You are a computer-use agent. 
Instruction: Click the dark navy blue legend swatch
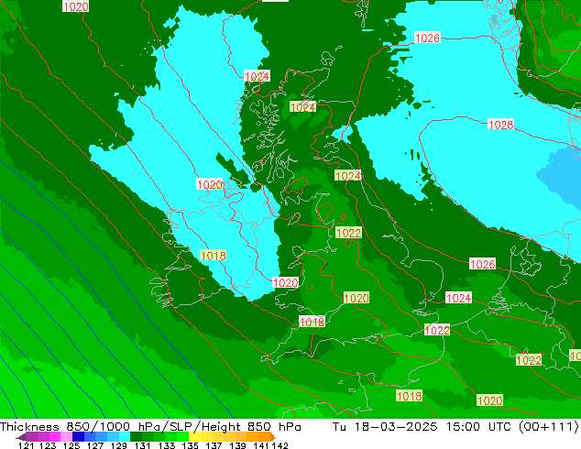pos(78,437)
